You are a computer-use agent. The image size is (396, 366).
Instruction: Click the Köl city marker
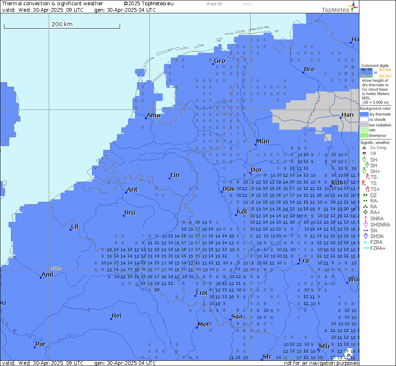tap(236, 215)
